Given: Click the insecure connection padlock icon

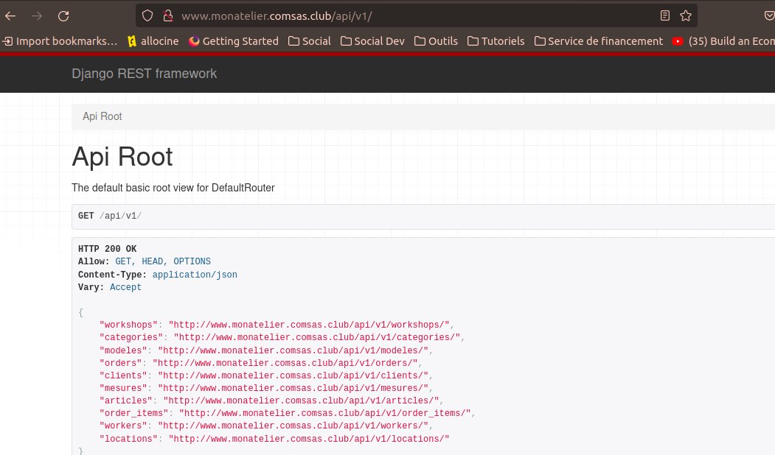Looking at the screenshot, I should pyautogui.click(x=168, y=16).
